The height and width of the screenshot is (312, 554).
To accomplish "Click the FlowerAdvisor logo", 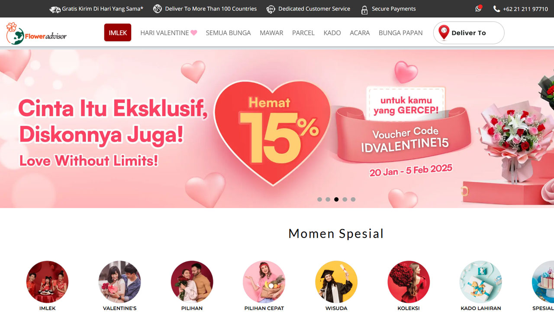I will 36,33.
